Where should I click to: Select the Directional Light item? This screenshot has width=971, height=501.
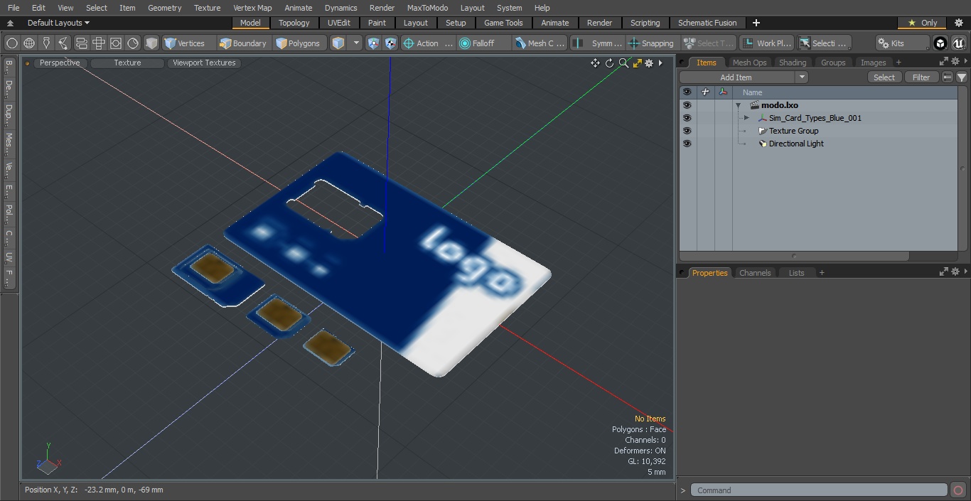pos(796,144)
